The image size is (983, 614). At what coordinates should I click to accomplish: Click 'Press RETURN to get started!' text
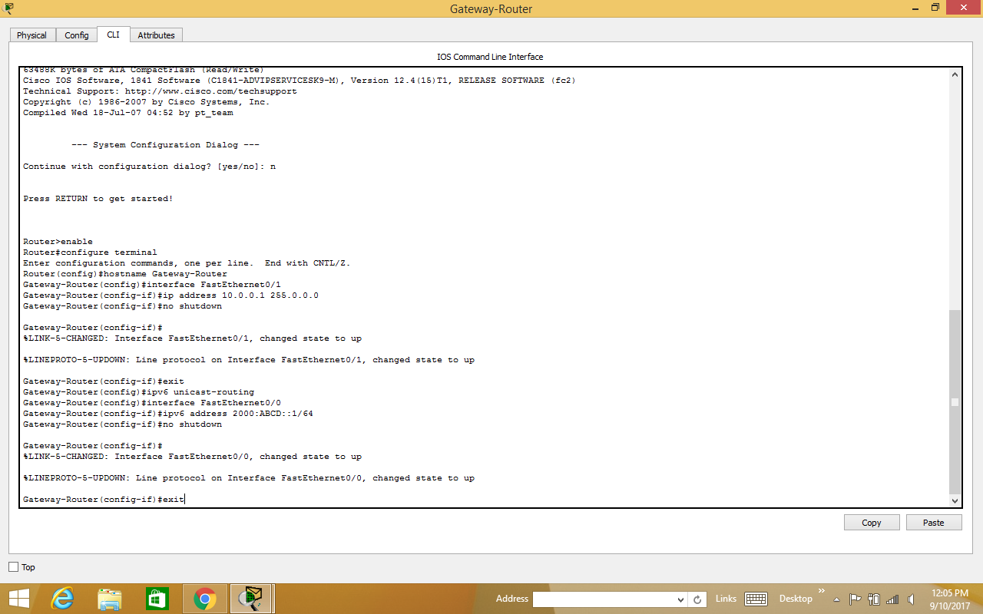[x=98, y=199]
